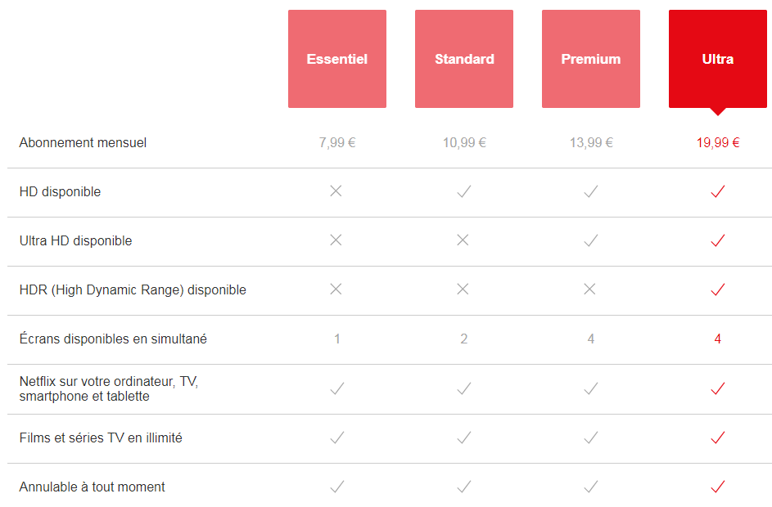Viewport: 772px width, 507px height.
Task: Click the Ultra HD cross under Standard
Action: (463, 240)
